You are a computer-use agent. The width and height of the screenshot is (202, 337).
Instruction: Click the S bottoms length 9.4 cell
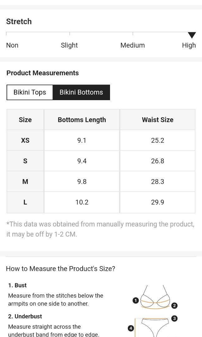82,161
